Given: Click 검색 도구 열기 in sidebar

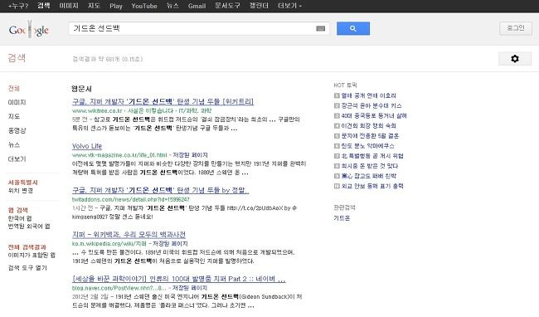Looking at the screenshot, I should click(27, 268).
